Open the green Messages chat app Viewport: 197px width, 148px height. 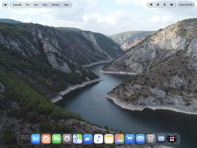coord(57,139)
